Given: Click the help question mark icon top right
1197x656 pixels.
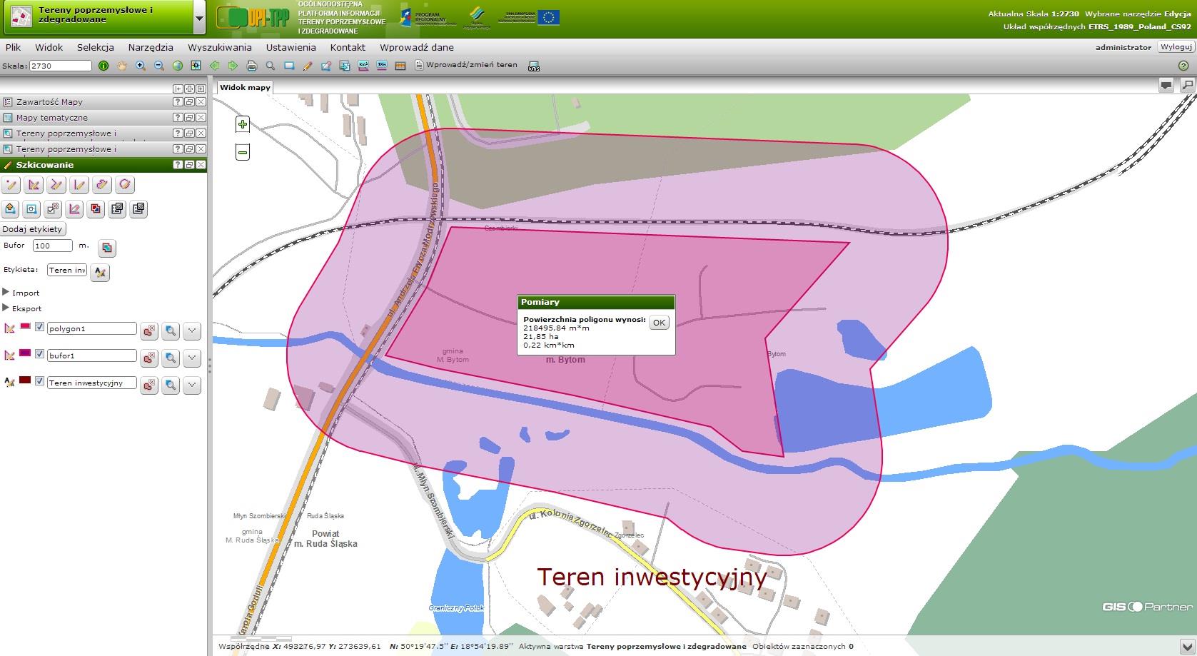Looking at the screenshot, I should pyautogui.click(x=1183, y=66).
